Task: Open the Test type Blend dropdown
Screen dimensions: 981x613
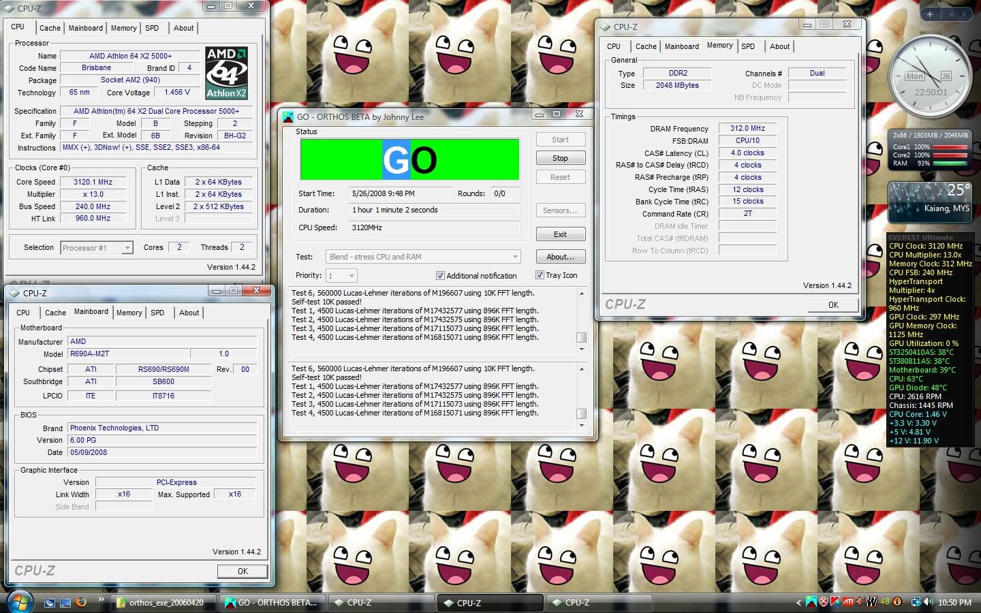Action: tap(423, 257)
